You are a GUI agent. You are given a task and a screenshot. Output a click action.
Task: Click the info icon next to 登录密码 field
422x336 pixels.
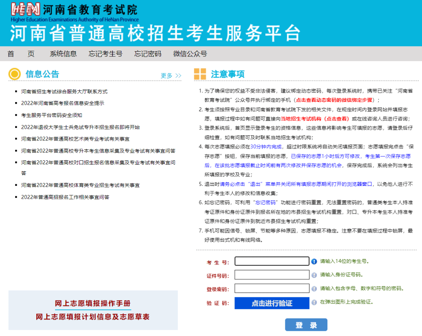315,289
